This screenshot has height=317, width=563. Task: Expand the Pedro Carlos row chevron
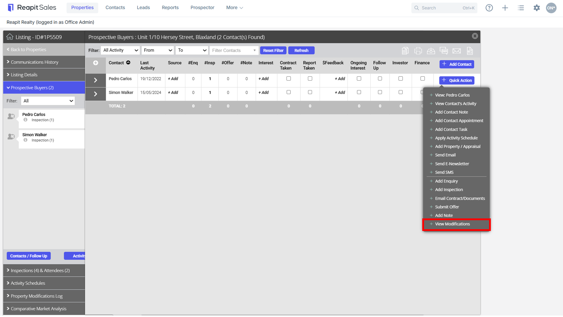95,80
